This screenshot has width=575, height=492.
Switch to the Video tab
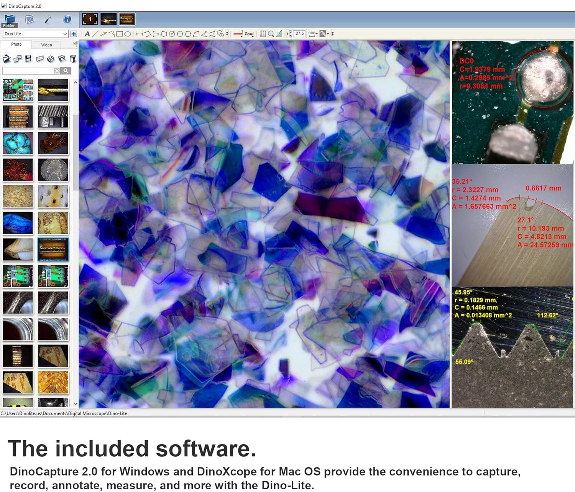pyautogui.click(x=46, y=45)
